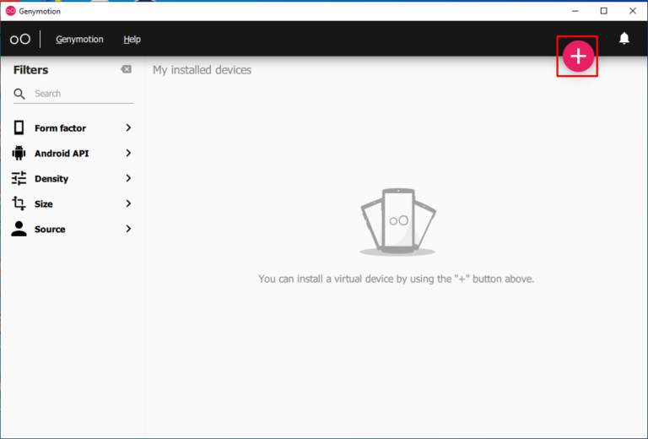Screen dimensions: 648x439
Task: Click the Genymotion logo in the header
Action: (x=20, y=40)
